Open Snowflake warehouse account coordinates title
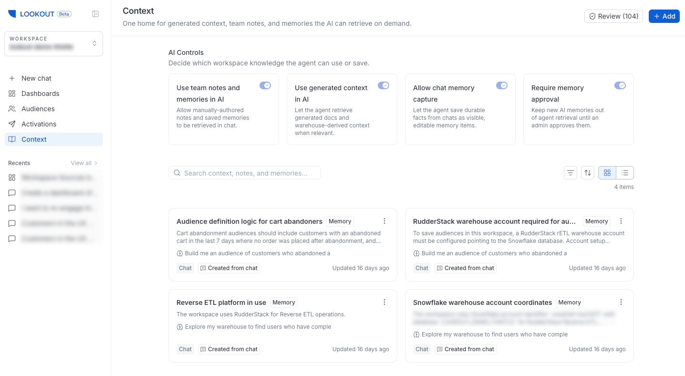This screenshot has width=685, height=376. (482, 303)
